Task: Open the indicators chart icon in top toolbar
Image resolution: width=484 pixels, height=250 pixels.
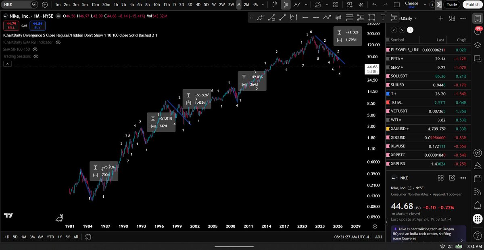Action: pos(318,4)
